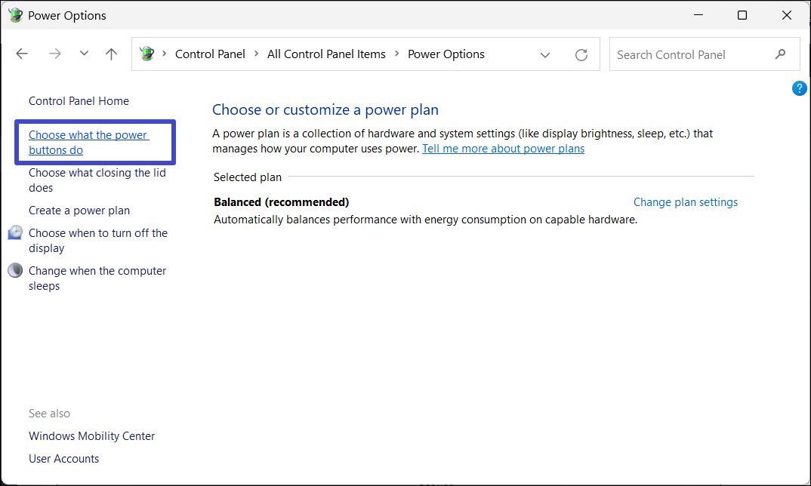
Task: Open help with the question mark icon
Action: 799,88
